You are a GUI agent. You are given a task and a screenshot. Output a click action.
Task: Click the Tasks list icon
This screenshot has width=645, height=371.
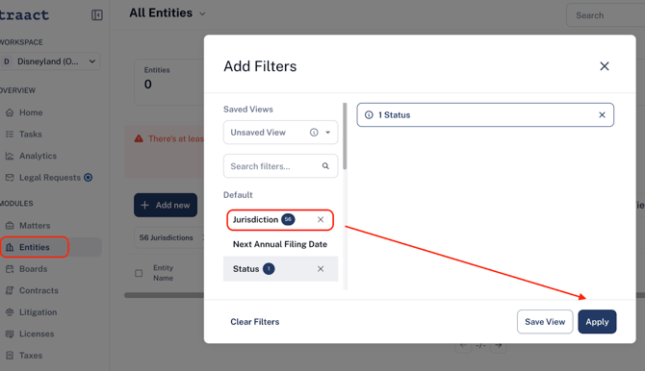coord(10,135)
